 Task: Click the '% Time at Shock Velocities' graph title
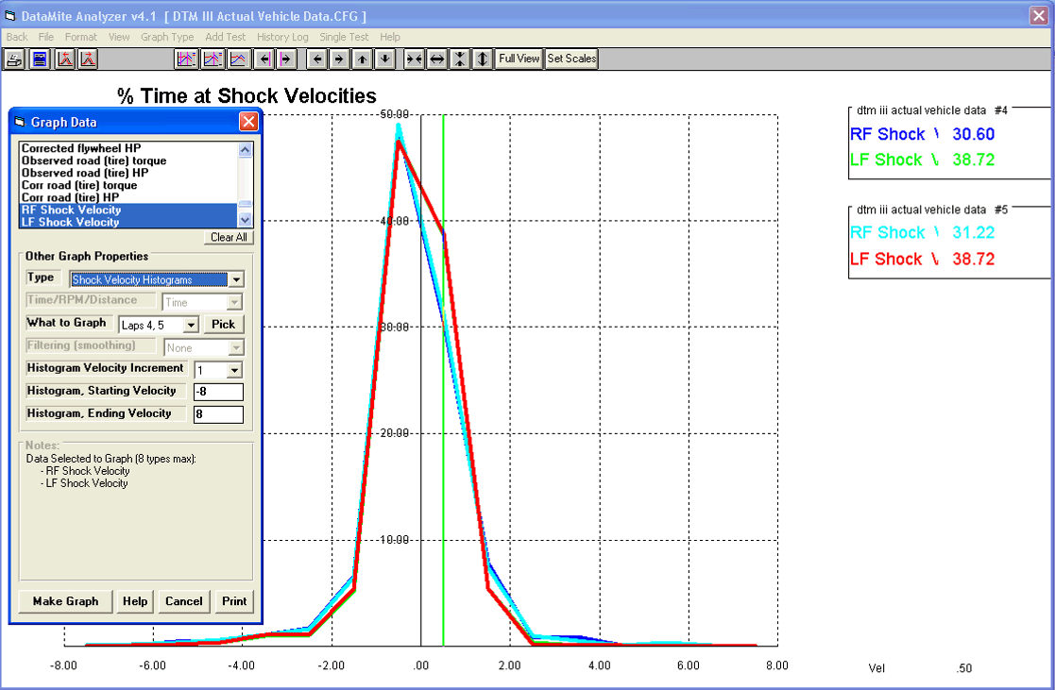coord(247,95)
